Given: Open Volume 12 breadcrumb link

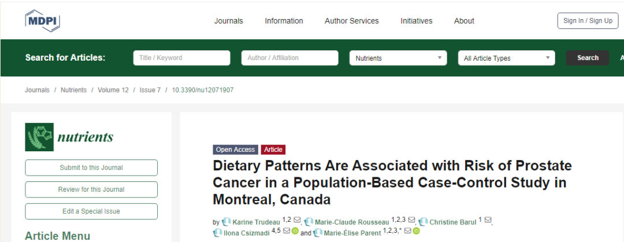Looking at the screenshot, I should [x=113, y=90].
